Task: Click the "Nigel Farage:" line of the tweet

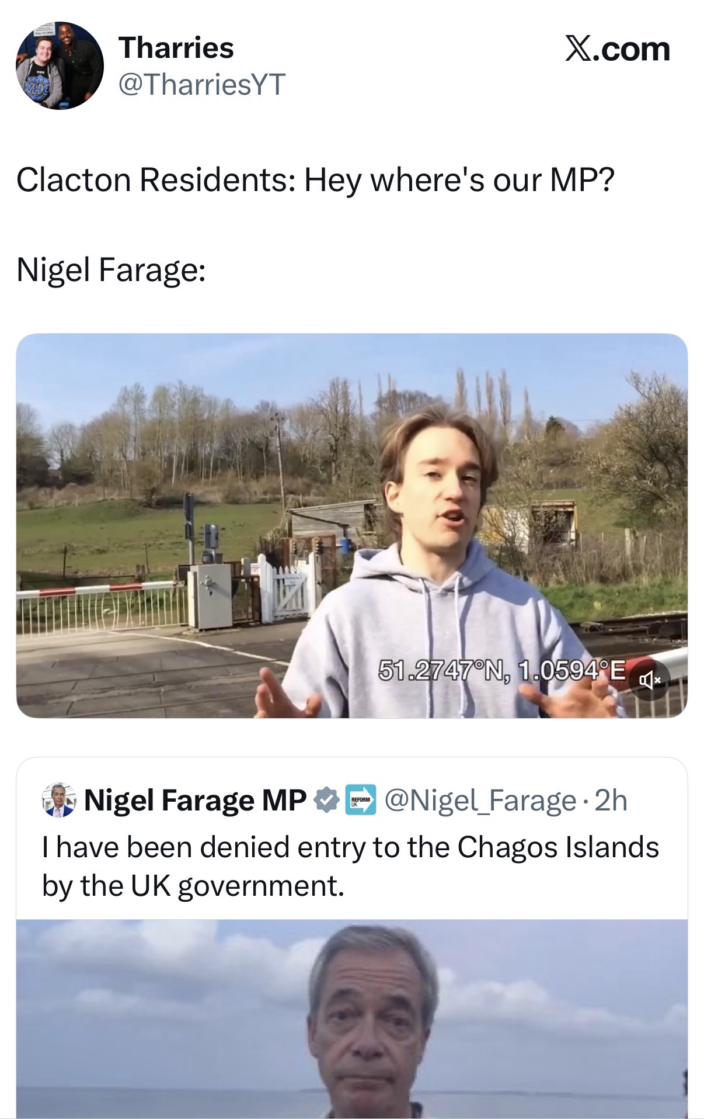Action: point(111,269)
